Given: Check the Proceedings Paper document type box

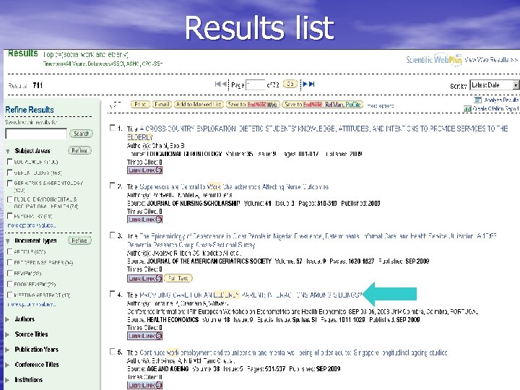Looking at the screenshot, I should coord(9,263).
